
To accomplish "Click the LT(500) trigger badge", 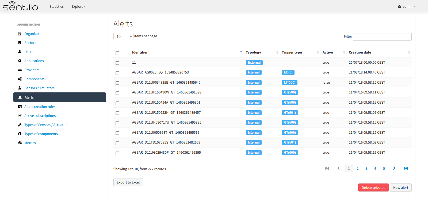I will pos(290,83).
